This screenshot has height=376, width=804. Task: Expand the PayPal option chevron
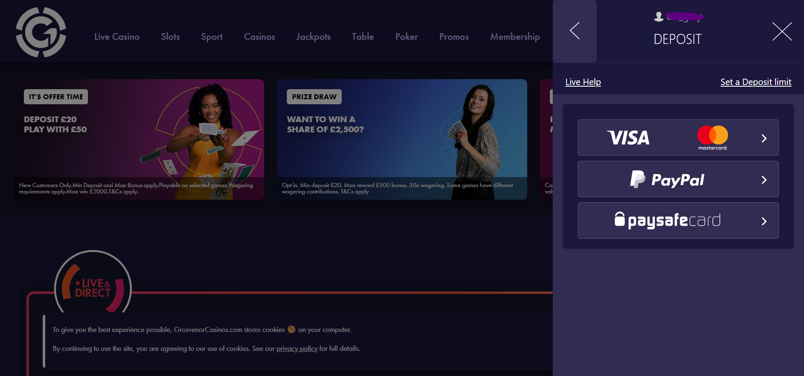[764, 180]
